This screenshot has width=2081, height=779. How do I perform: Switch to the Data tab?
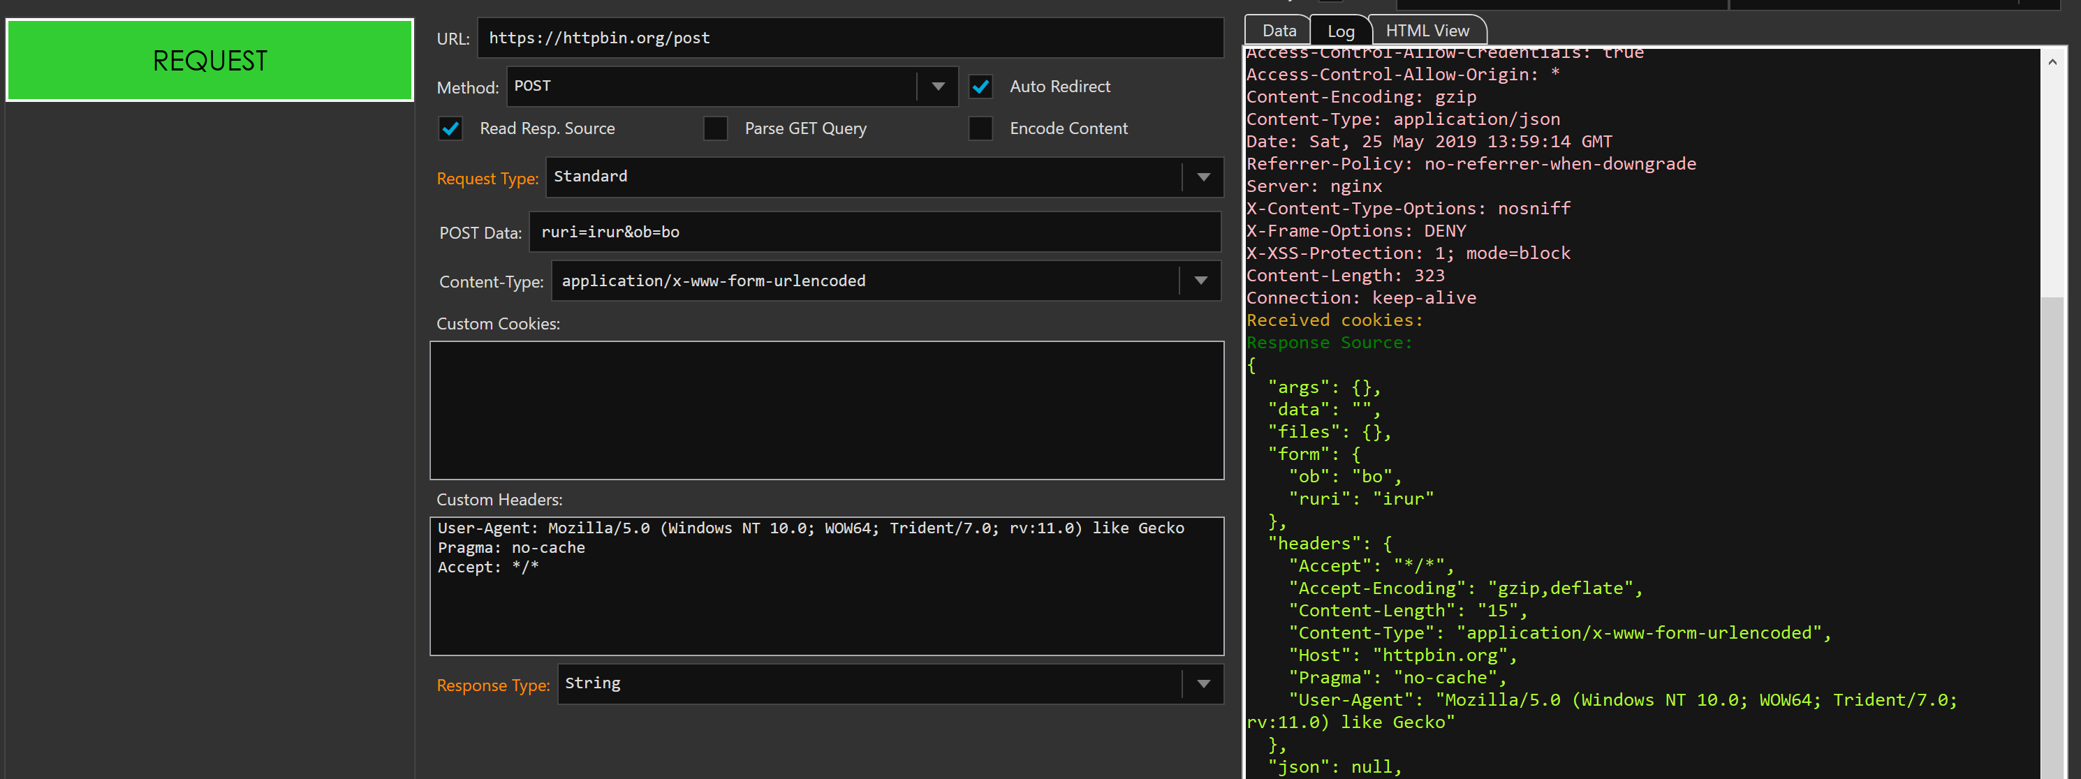1277,30
